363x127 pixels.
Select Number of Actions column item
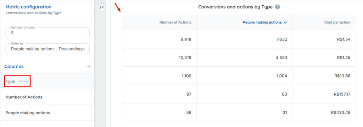[x=48, y=97]
